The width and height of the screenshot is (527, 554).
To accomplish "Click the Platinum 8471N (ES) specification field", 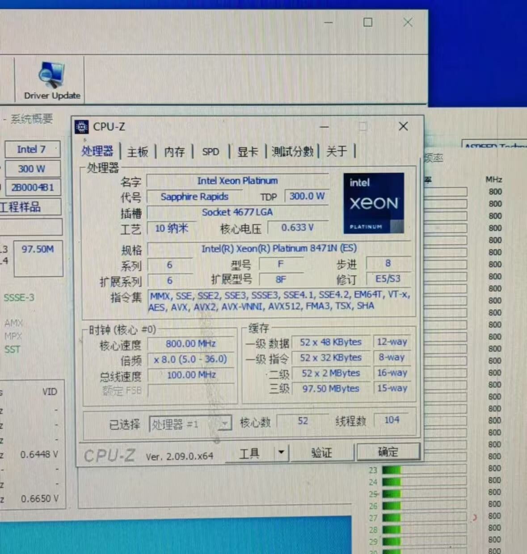I will 279,248.
